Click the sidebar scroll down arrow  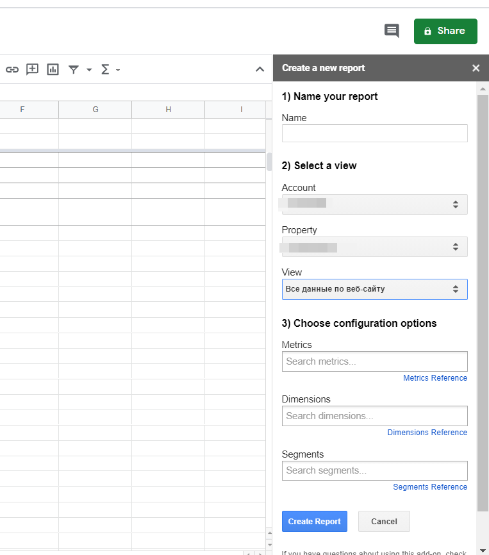(x=483, y=551)
